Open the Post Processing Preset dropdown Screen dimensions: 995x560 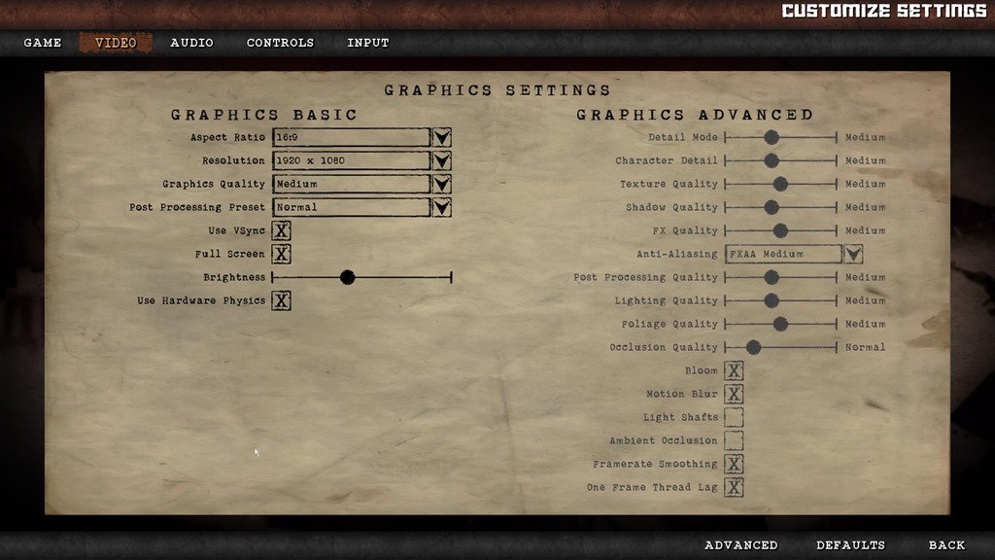point(442,208)
